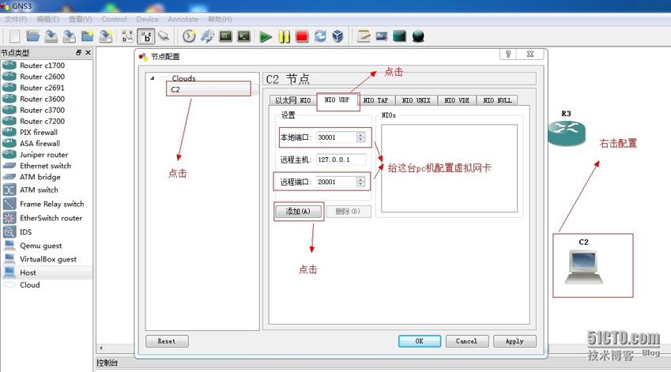Screen dimensions: 671x372
Task: Open project with the folder icon
Action: tap(33, 36)
